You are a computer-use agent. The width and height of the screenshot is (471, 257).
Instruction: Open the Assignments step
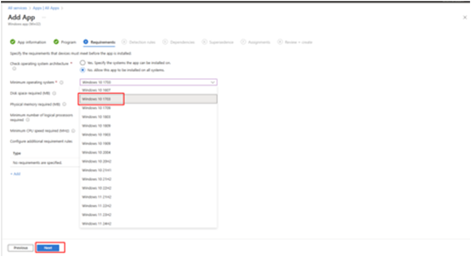(255, 42)
